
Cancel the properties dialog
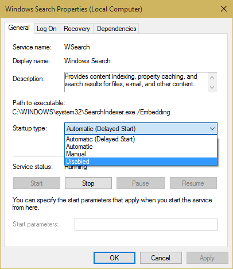161,258
